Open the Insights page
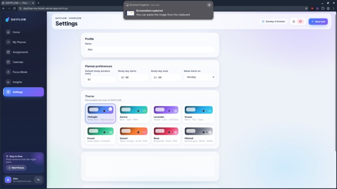 [23, 82]
